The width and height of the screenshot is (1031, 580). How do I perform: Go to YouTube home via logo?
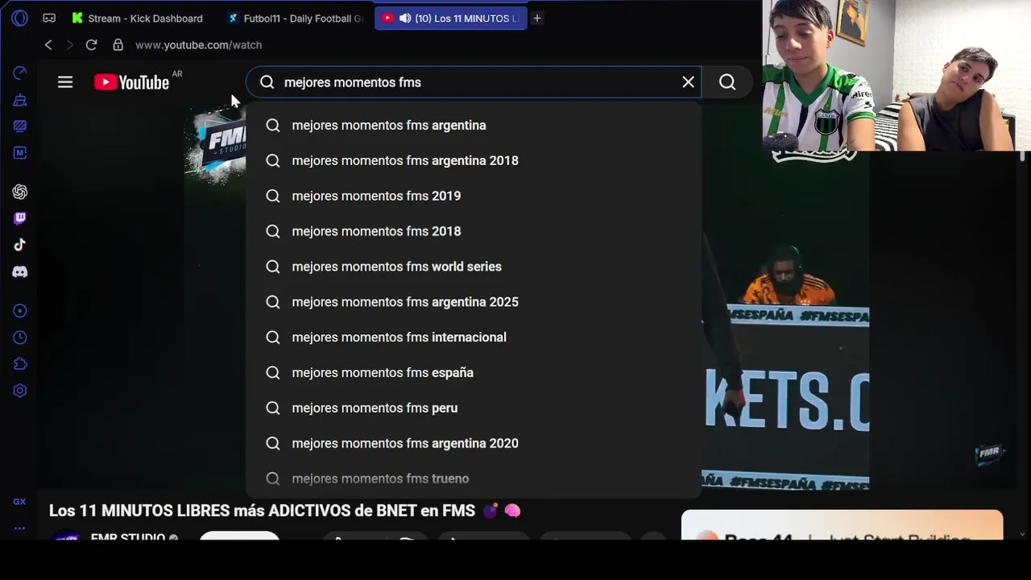tap(131, 82)
